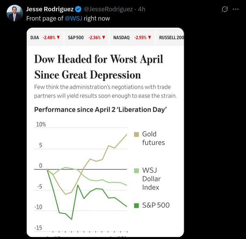Select the NASDAQ ticker item
This screenshot has height=239, width=246.
pyautogui.click(x=121, y=37)
